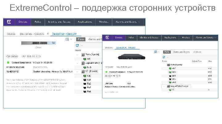Click the black Fa1 port icon

pos(85,80)
